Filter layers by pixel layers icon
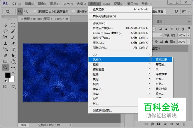 160,29
